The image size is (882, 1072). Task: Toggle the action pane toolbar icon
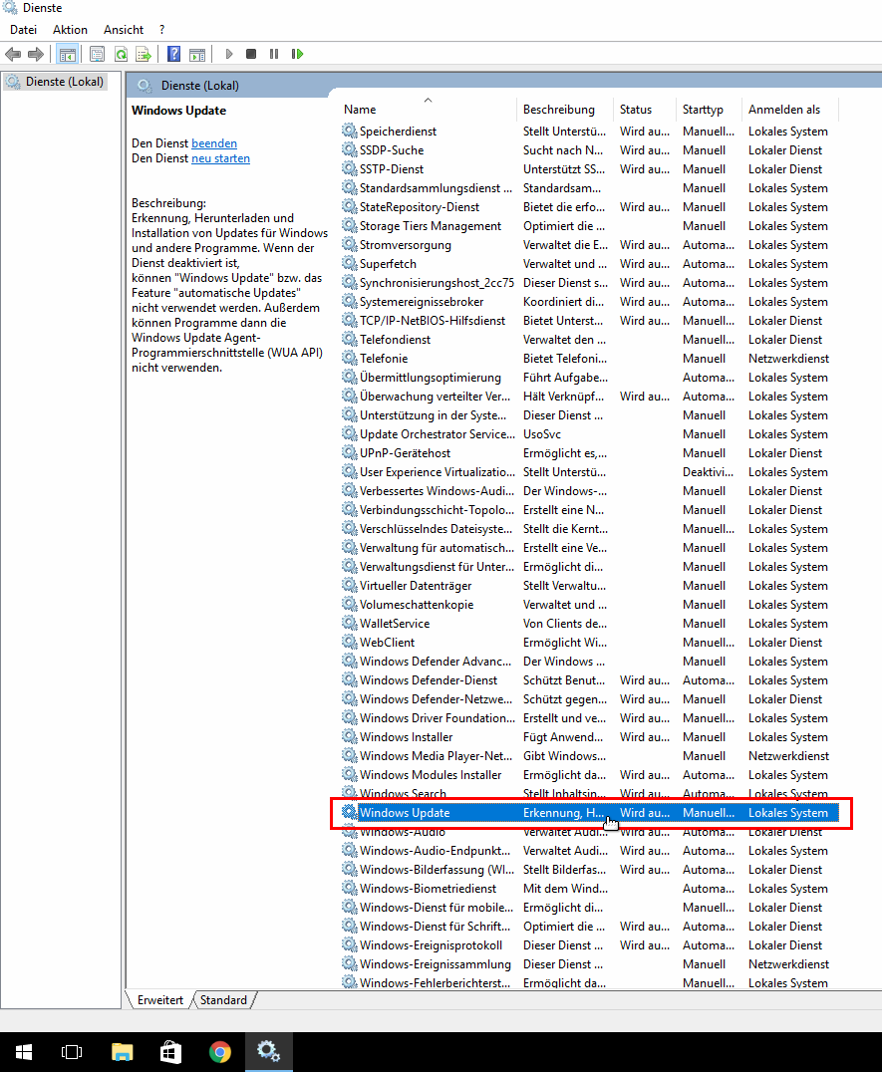tap(197, 54)
